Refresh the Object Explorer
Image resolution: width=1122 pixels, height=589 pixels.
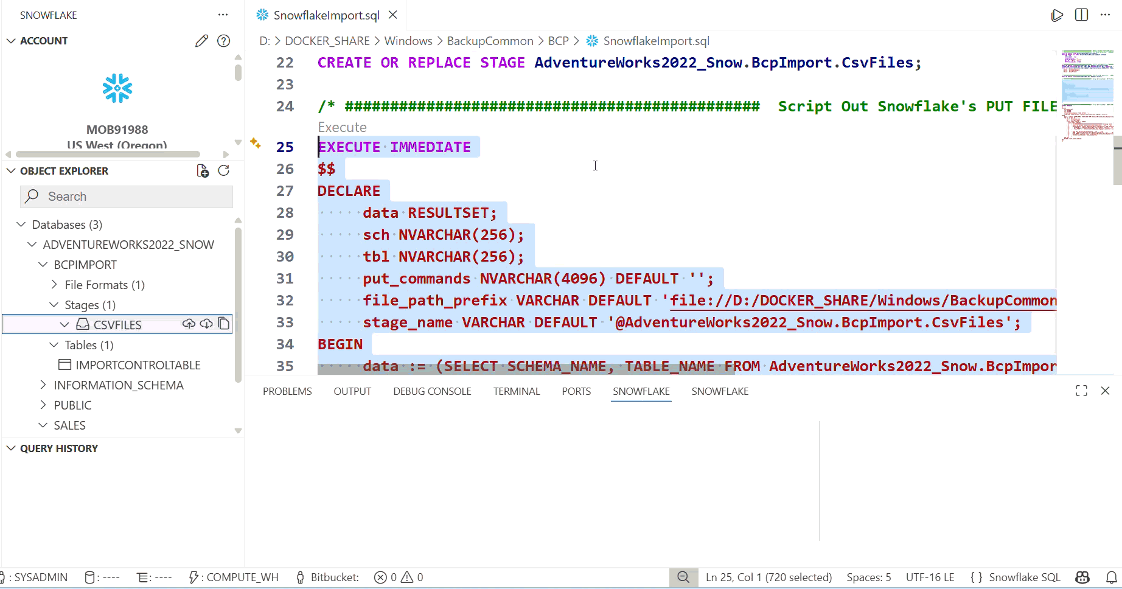tap(224, 171)
